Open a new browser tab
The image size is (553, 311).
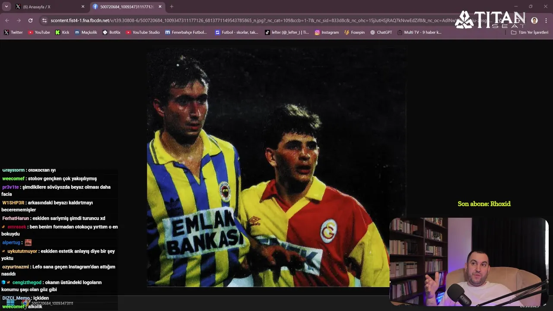pyautogui.click(x=172, y=6)
